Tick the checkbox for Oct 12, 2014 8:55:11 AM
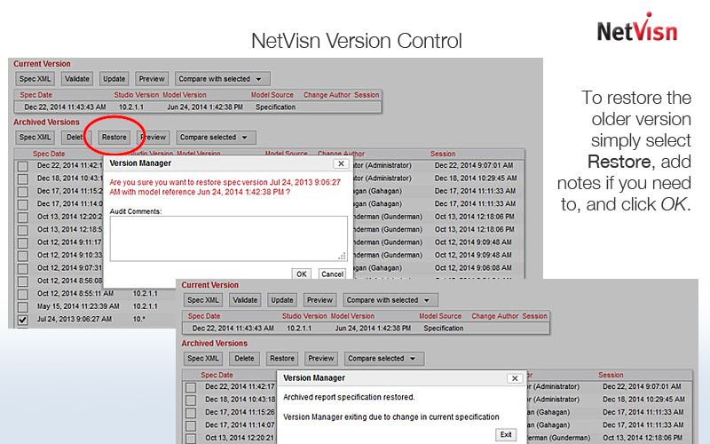710x444 pixels. (23, 294)
